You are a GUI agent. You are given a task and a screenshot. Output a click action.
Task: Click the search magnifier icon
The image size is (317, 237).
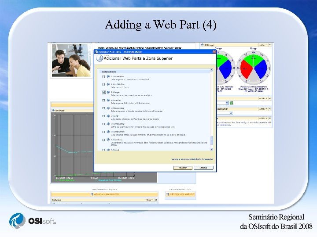pos(231,113)
